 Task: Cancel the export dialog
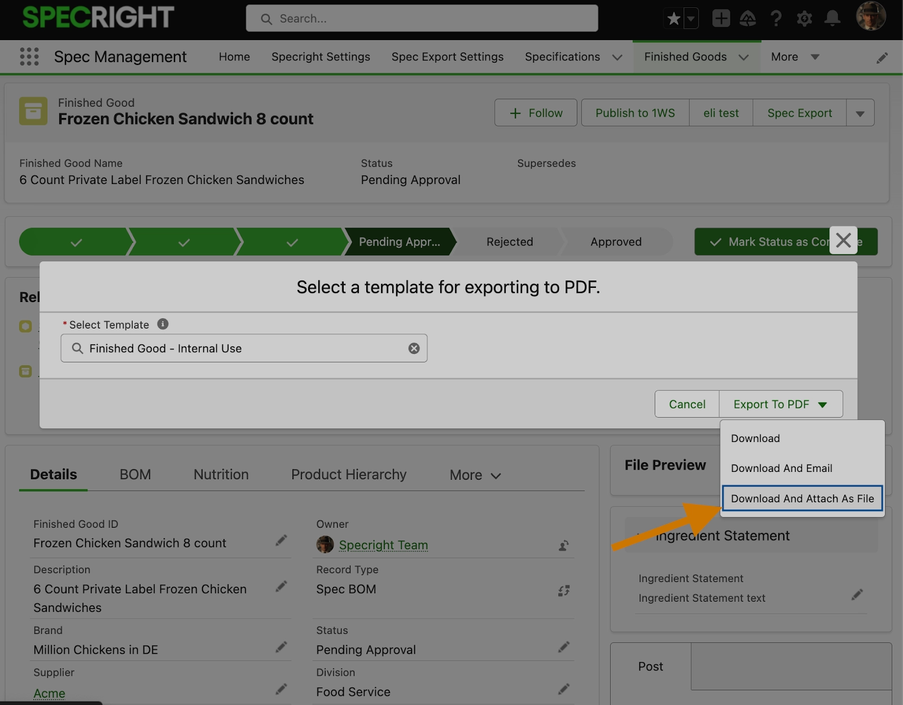687,404
